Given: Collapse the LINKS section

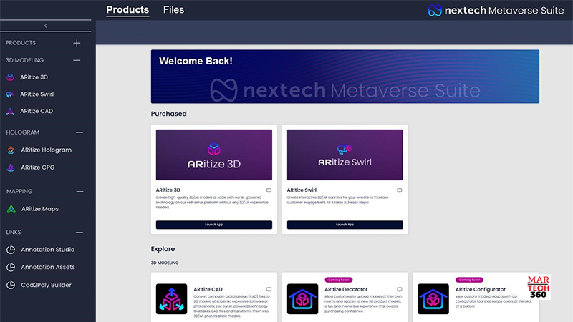Looking at the screenshot, I should pyautogui.click(x=80, y=233).
